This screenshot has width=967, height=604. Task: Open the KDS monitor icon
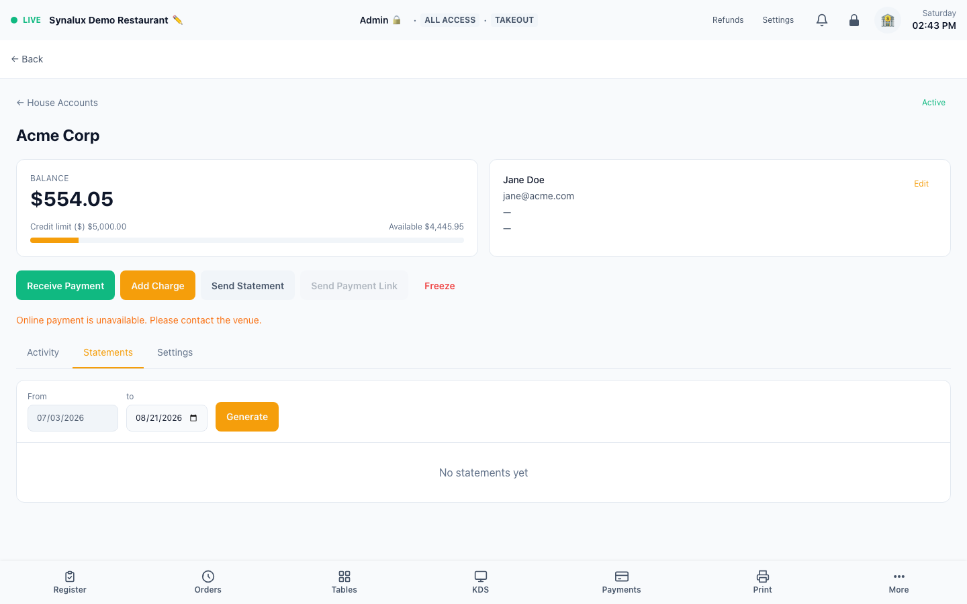pyautogui.click(x=481, y=576)
